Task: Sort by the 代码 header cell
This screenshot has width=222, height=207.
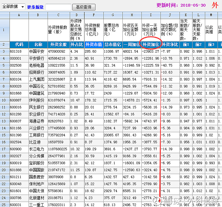Action: click(x=19, y=45)
